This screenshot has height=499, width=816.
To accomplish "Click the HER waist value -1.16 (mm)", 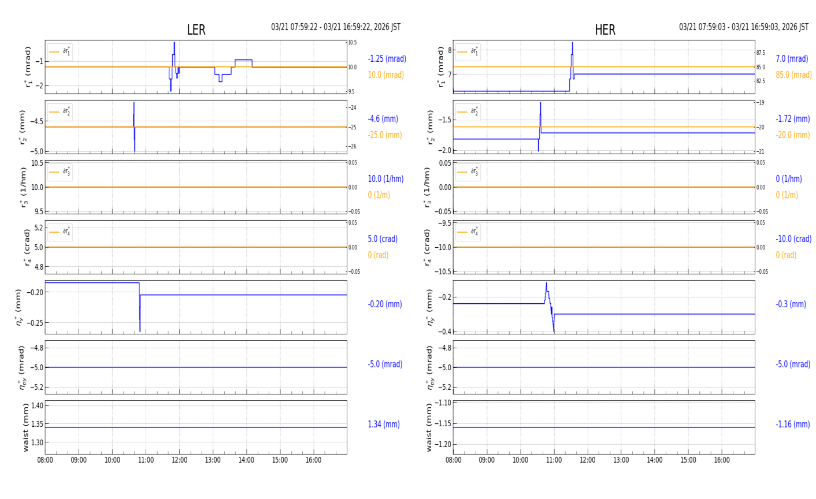I will click(x=792, y=424).
